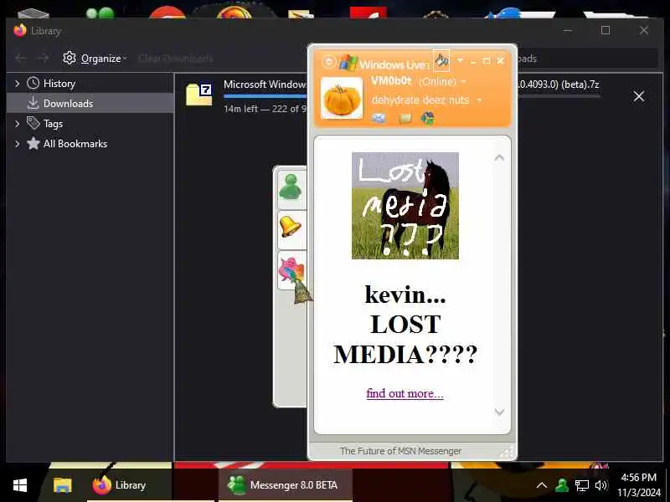The image size is (670, 502).
Task: Show hidden system tray icons
Action: 541,485
